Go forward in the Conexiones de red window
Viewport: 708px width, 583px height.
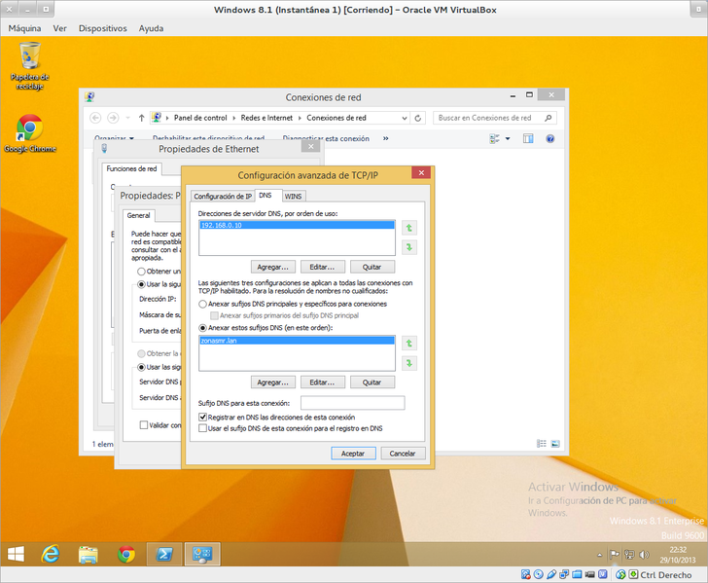click(113, 118)
